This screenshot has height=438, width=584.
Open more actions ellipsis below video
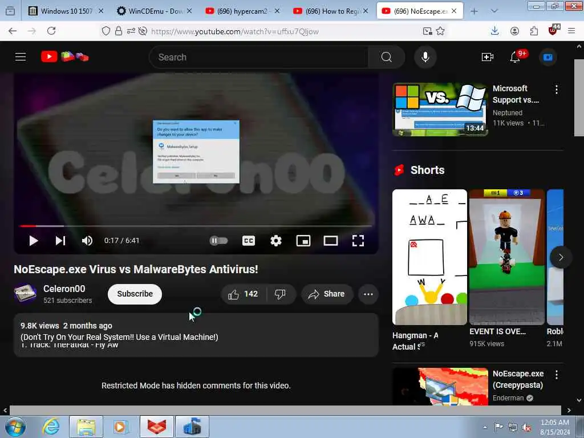pos(368,294)
